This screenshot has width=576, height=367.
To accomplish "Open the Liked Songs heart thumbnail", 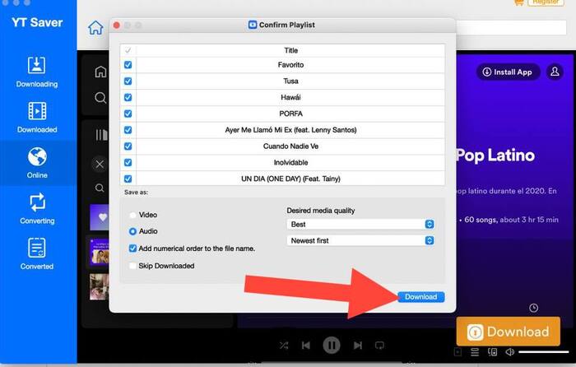I will (x=100, y=217).
